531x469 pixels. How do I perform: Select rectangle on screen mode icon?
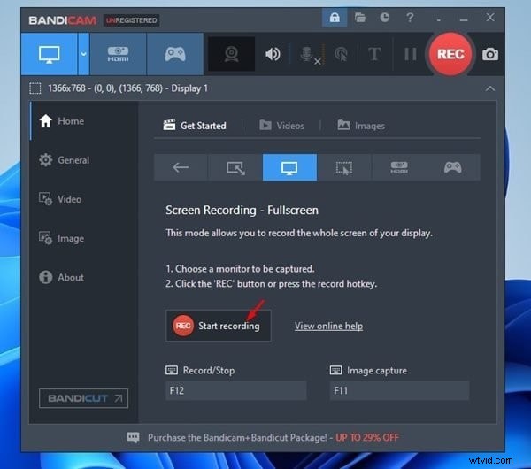click(235, 167)
